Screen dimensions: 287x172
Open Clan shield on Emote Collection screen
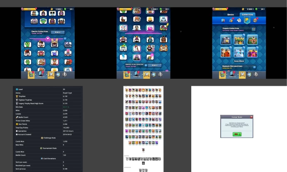pyautogui.click(x=58, y=75)
